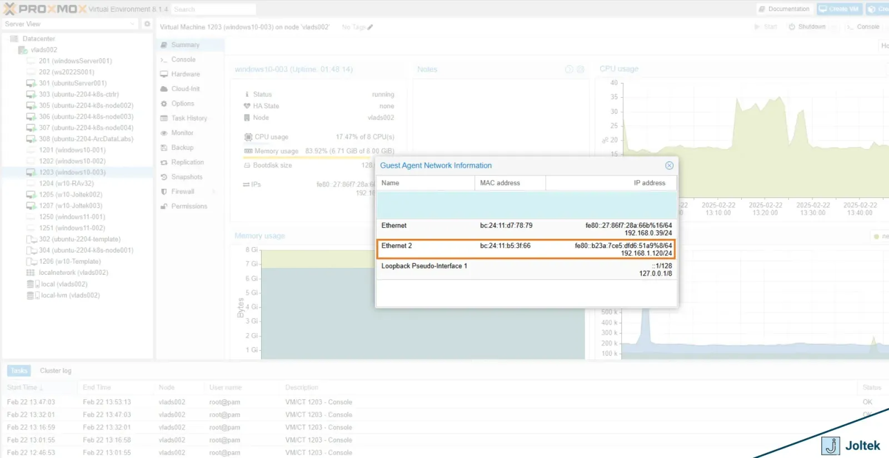Click the Console button in VM toolbar

click(x=863, y=27)
